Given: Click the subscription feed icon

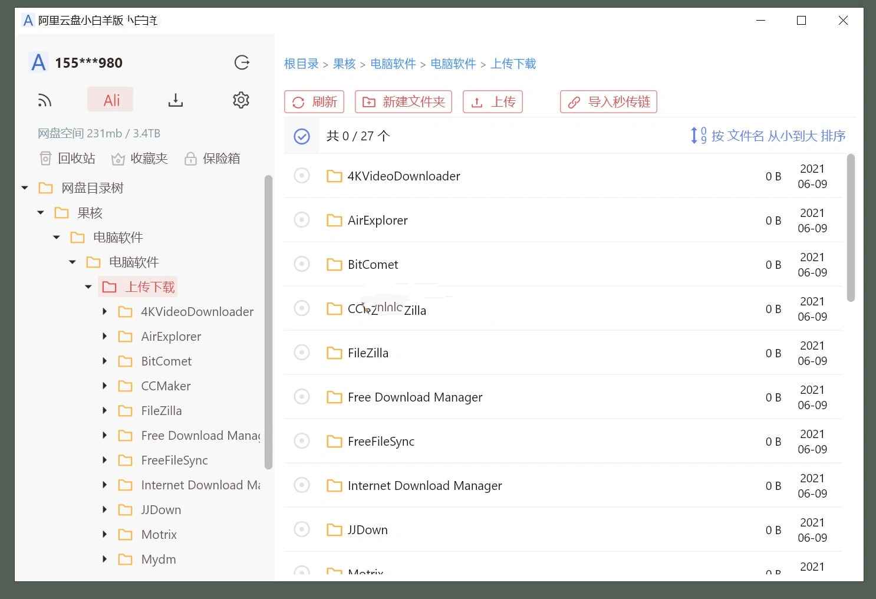Looking at the screenshot, I should click(x=44, y=100).
